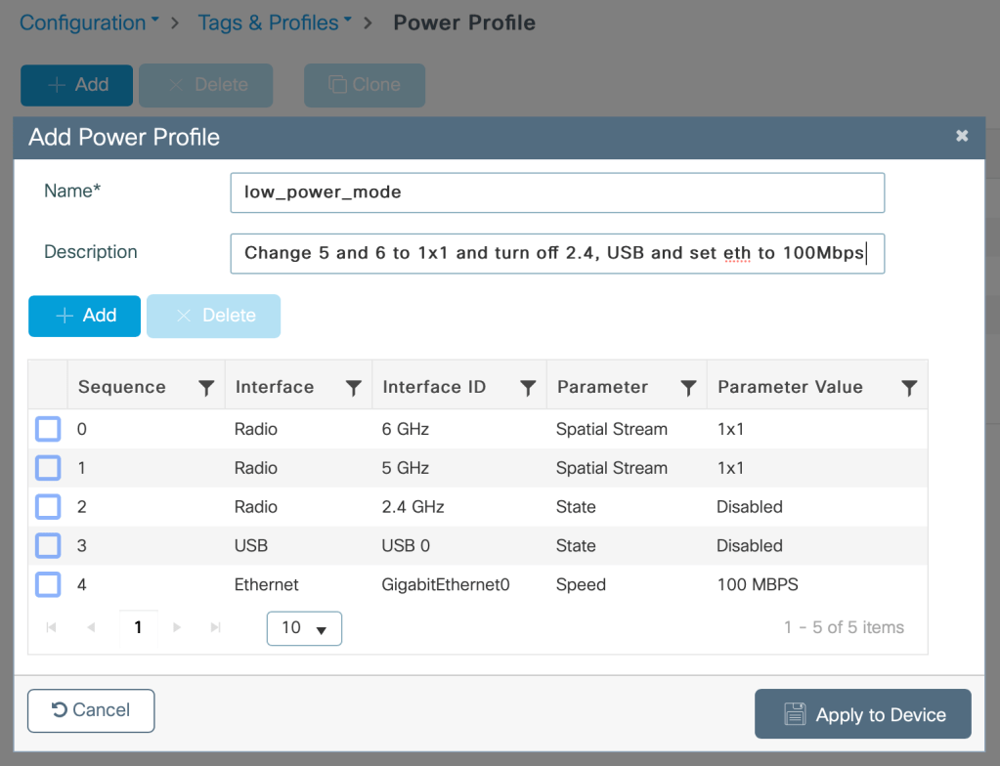Viewport: 1000px width, 766px height.
Task: Click the Add button above the table
Action: [85, 316]
